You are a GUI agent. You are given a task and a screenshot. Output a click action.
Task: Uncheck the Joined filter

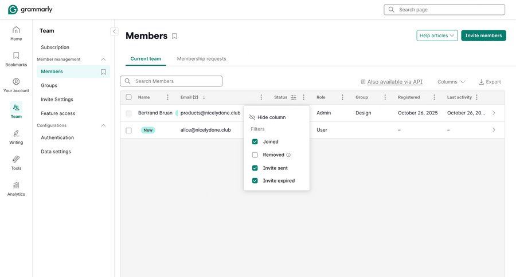coord(255,141)
